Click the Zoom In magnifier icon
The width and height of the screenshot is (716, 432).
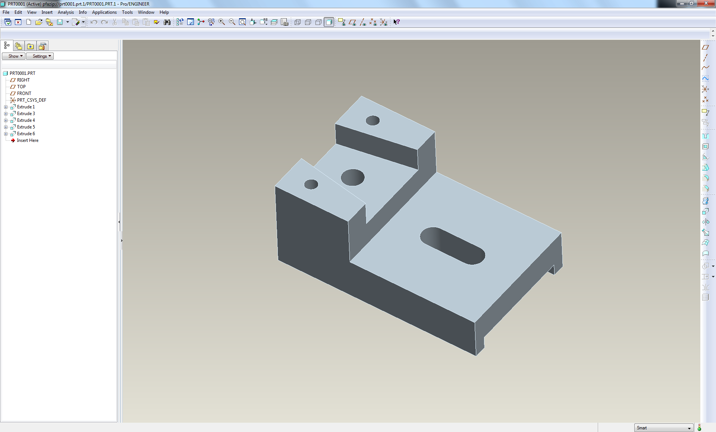[222, 22]
